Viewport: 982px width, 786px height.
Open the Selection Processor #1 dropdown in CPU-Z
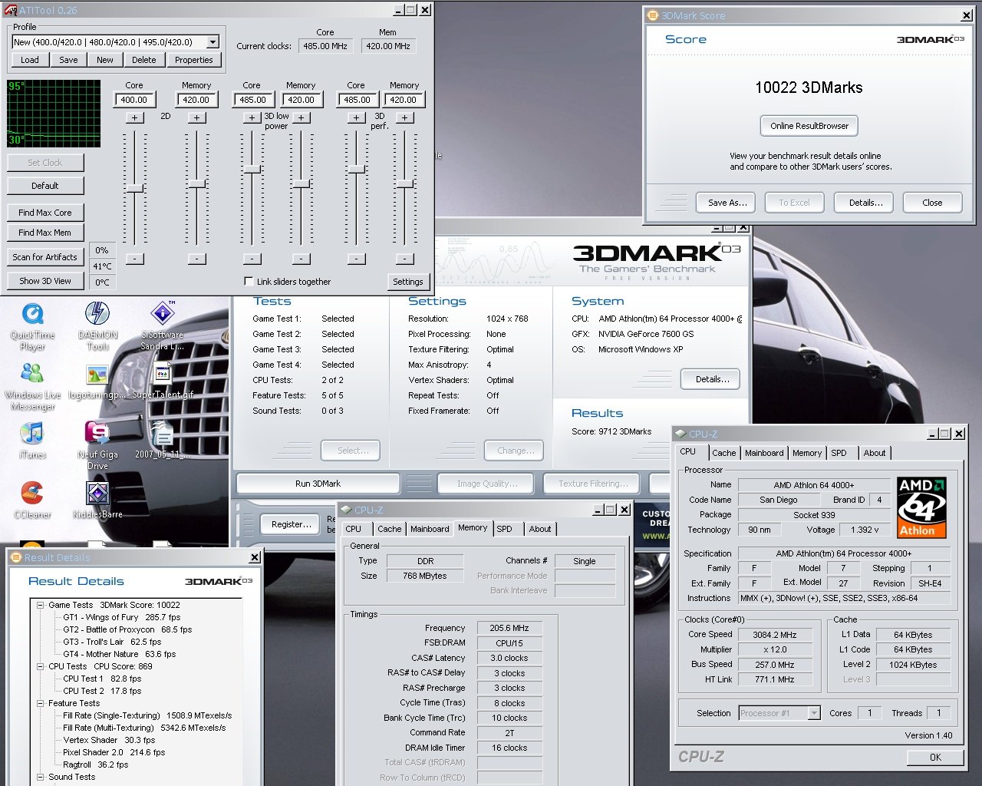click(814, 713)
